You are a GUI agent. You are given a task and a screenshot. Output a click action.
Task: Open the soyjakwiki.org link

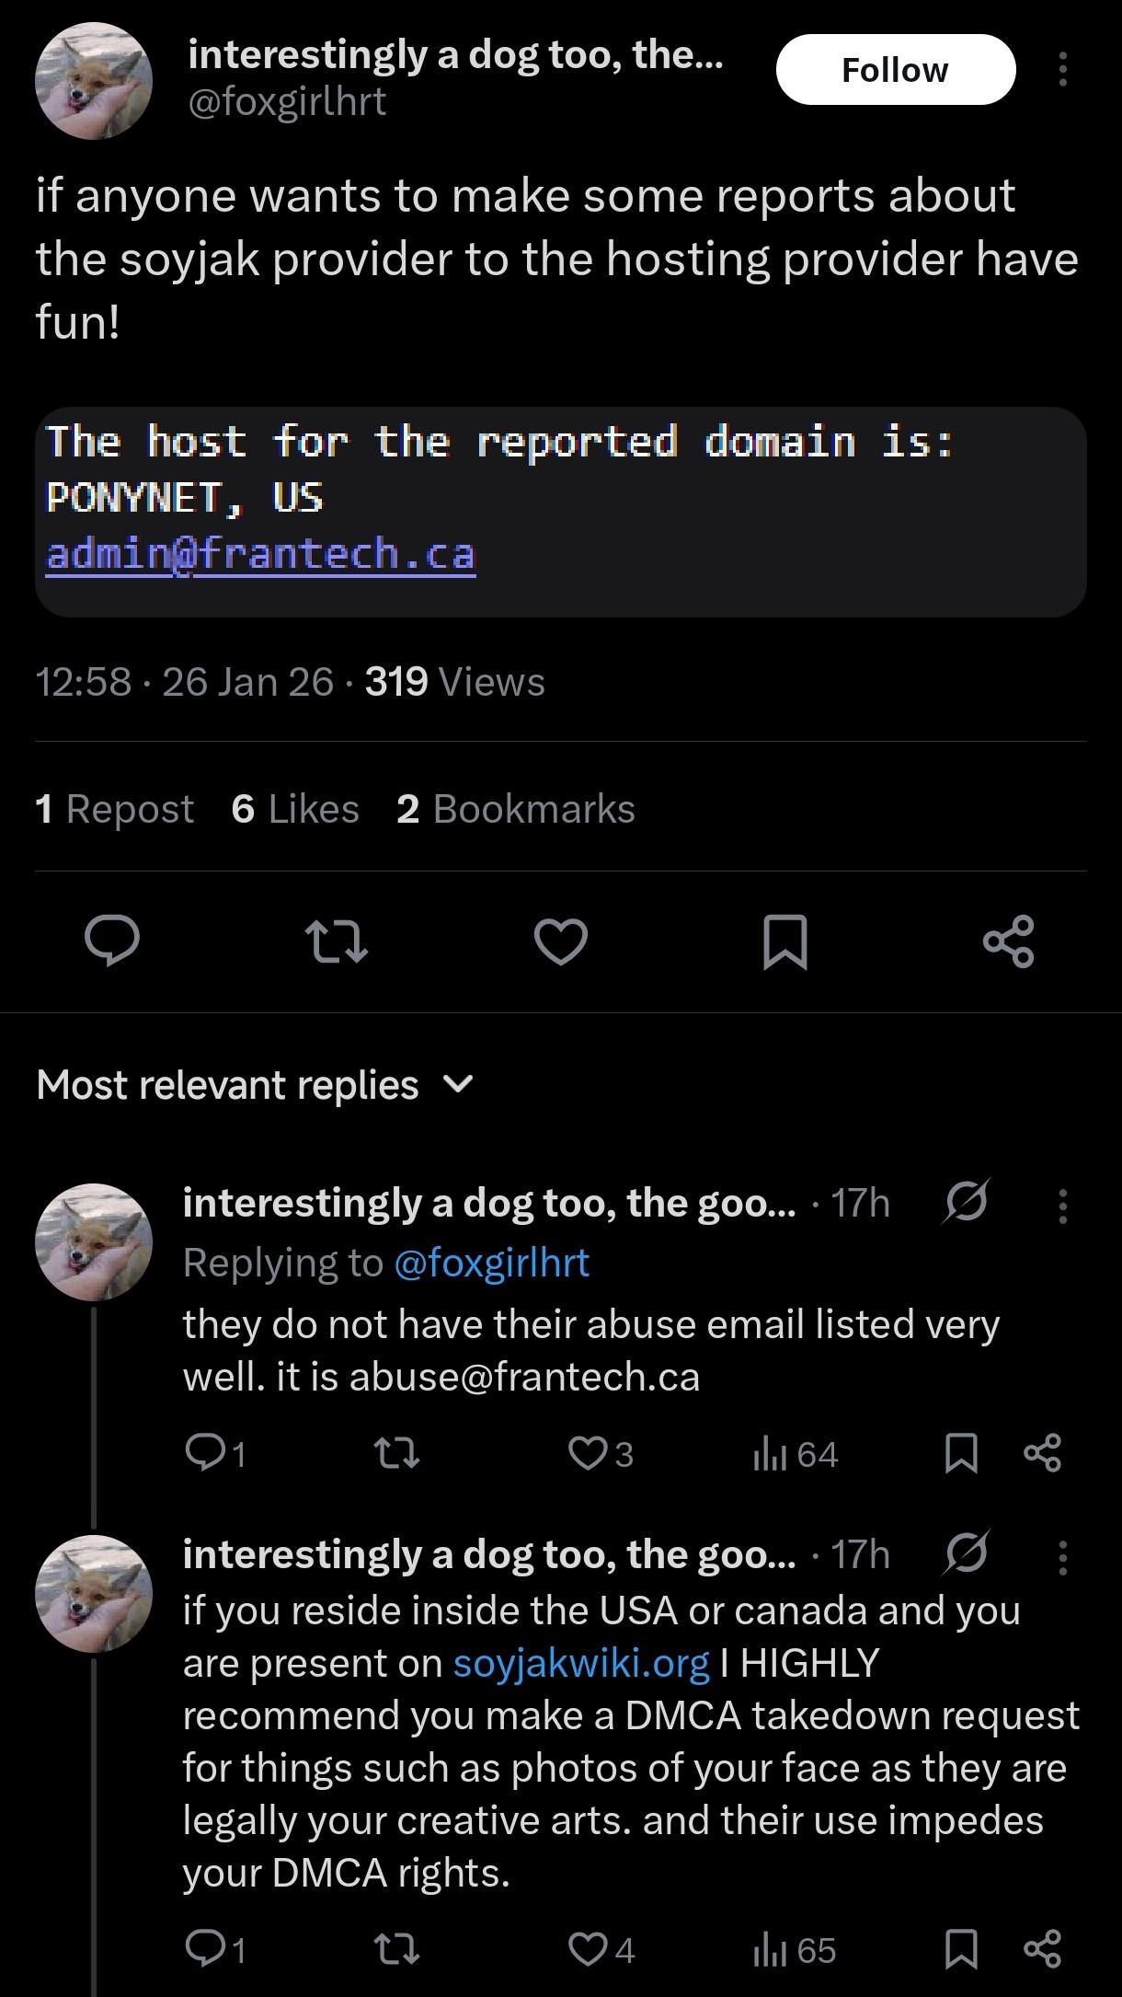click(x=581, y=1663)
